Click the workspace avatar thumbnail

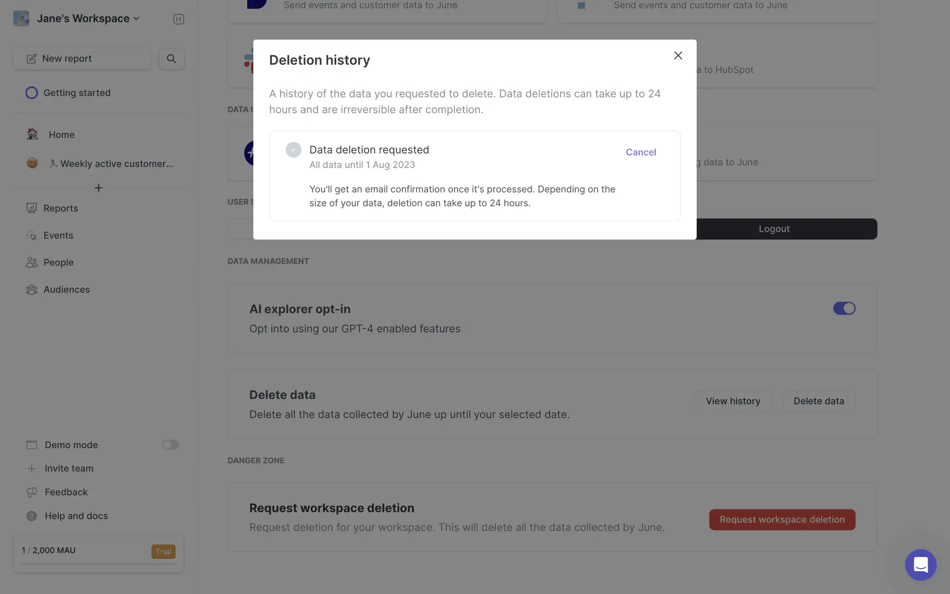pyautogui.click(x=21, y=18)
